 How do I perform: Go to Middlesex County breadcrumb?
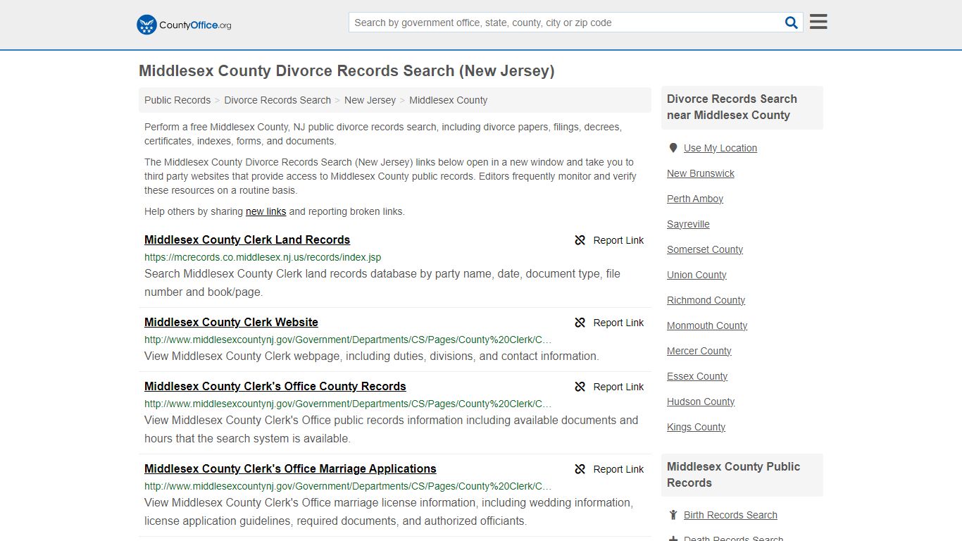[448, 100]
